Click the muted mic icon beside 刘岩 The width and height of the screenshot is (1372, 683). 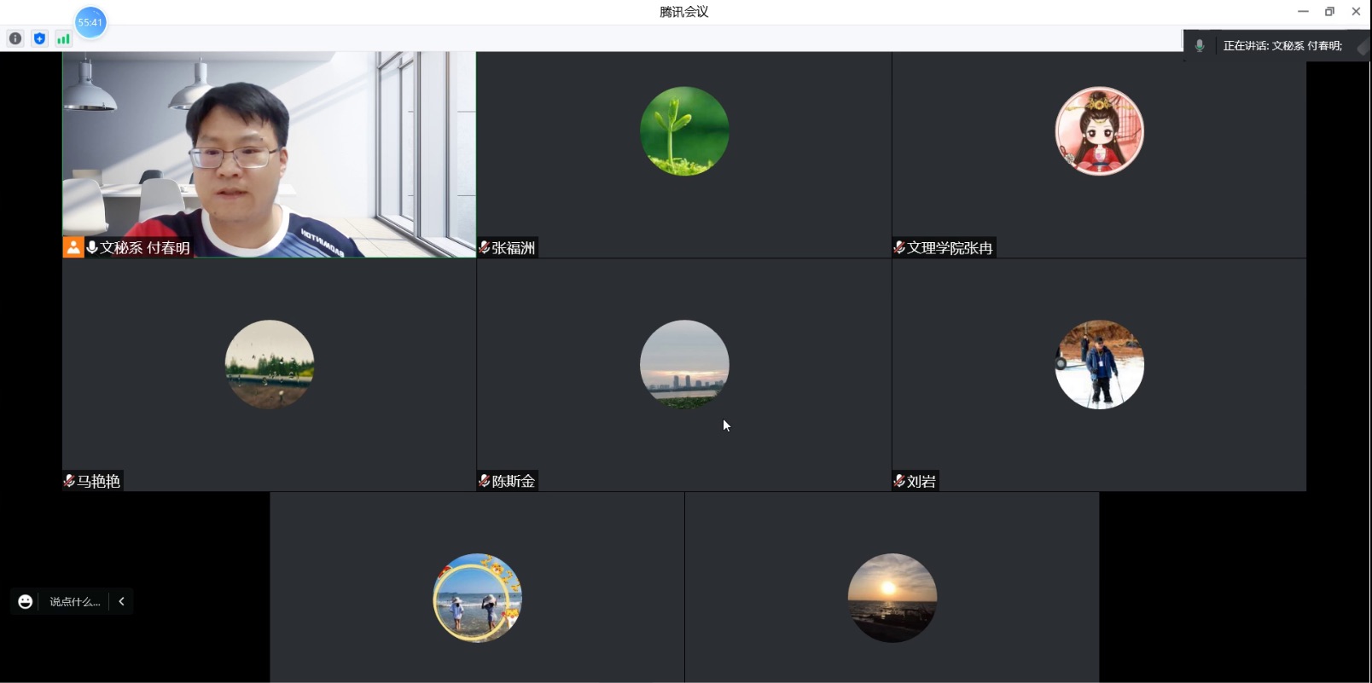click(x=898, y=481)
